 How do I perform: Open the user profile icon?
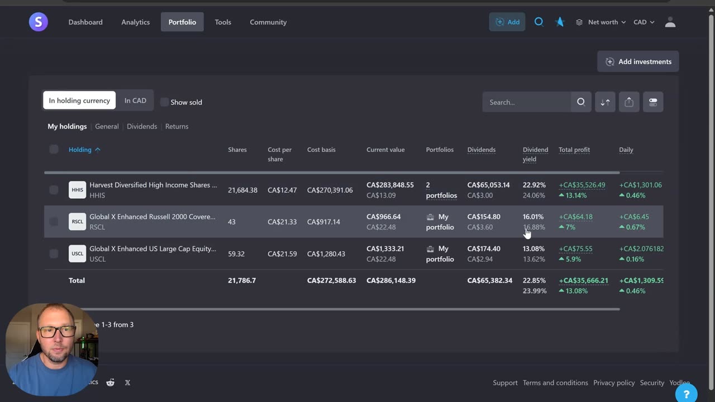pos(670,22)
